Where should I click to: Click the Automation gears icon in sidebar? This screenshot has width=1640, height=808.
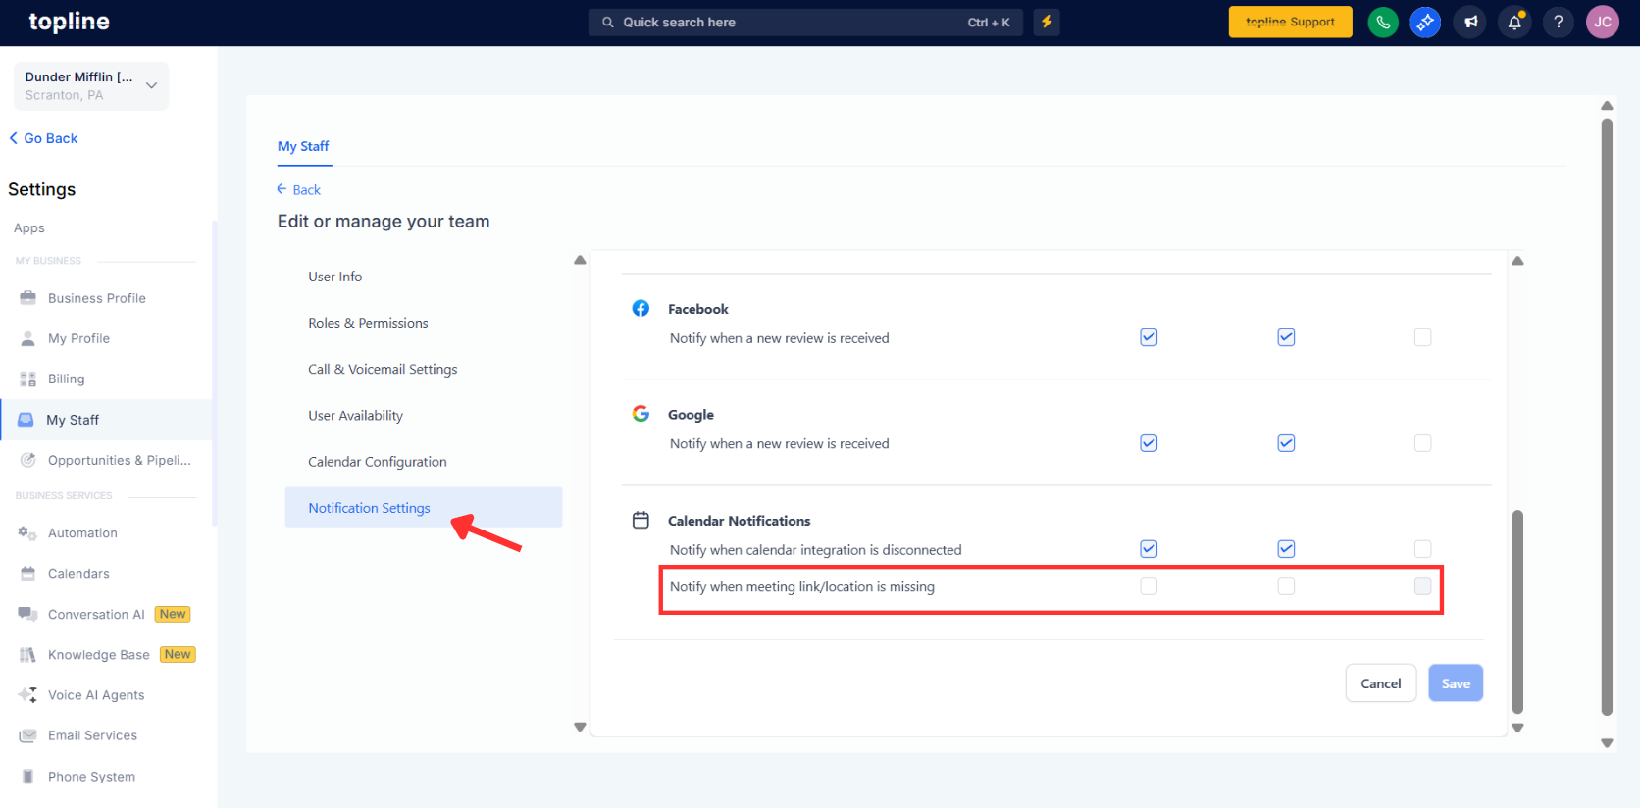27,533
